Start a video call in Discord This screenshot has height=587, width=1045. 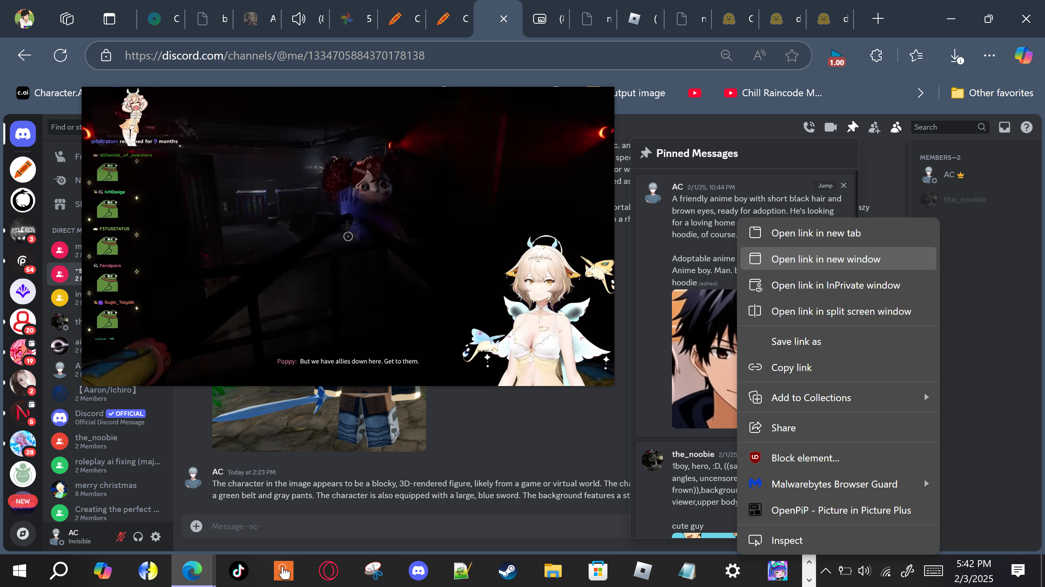point(831,127)
